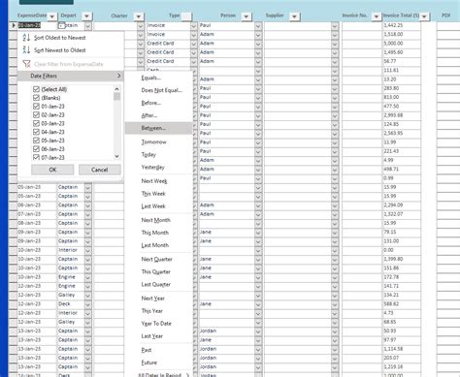Sort Oldest to Newest icon option

26,38
